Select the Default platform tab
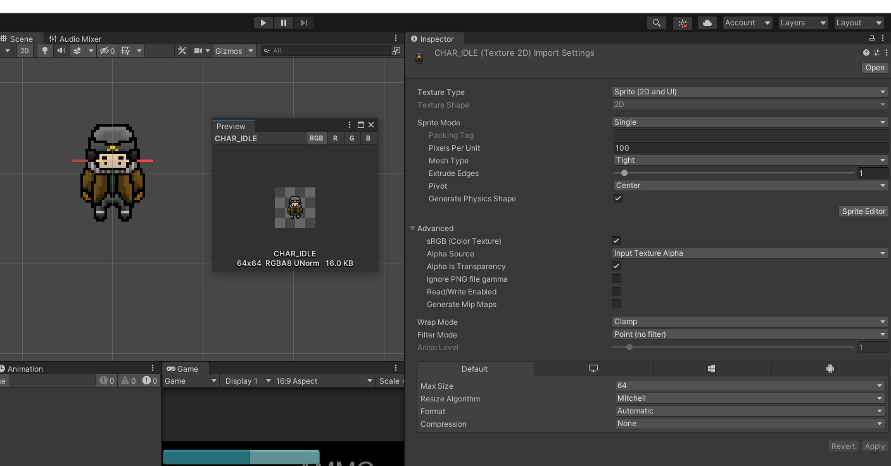Screen dimensions: 891x466 click(475, 368)
